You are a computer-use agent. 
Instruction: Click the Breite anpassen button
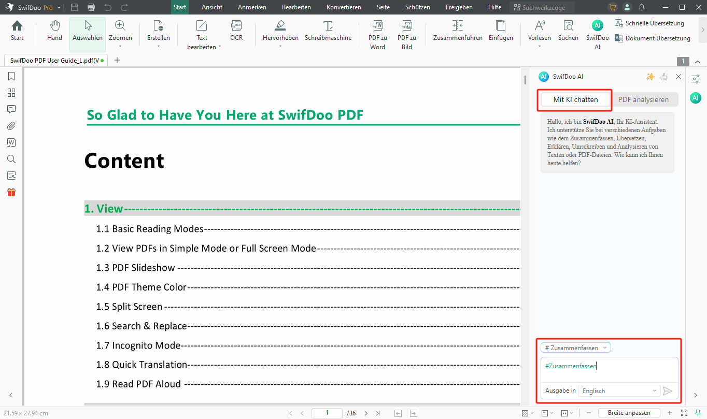(629, 413)
